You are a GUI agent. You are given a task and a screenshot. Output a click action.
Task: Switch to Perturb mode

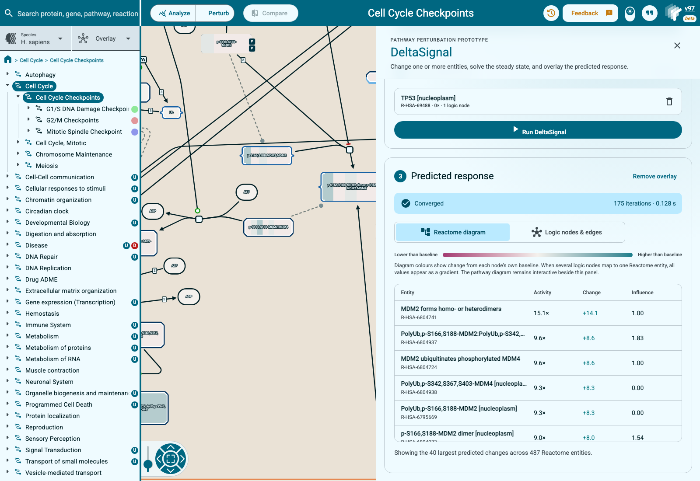pos(215,13)
